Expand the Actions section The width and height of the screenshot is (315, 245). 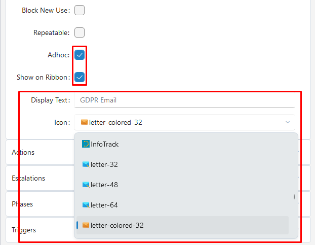point(23,152)
